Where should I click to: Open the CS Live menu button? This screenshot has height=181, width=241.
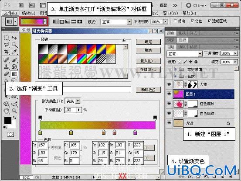(197, 5)
